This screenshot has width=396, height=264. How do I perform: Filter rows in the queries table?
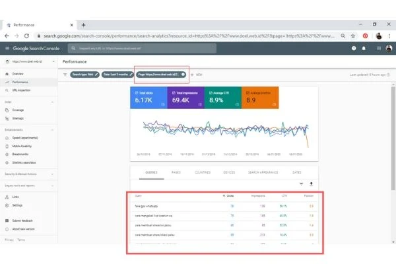point(302,184)
